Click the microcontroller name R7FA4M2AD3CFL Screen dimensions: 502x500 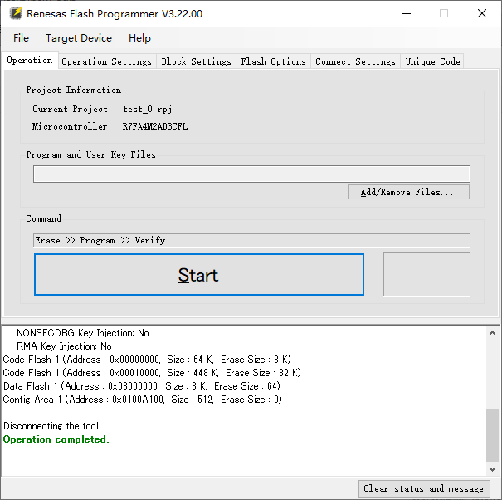click(x=155, y=126)
